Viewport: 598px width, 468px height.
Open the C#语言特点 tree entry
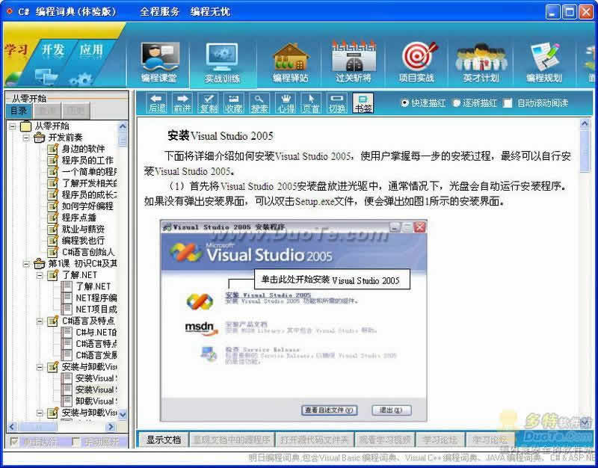(x=96, y=344)
